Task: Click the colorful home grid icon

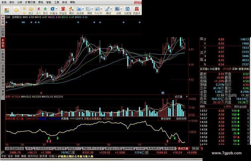Action: click(7, 10)
